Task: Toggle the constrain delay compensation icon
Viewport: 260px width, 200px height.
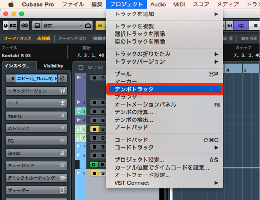Action: tap(25, 26)
